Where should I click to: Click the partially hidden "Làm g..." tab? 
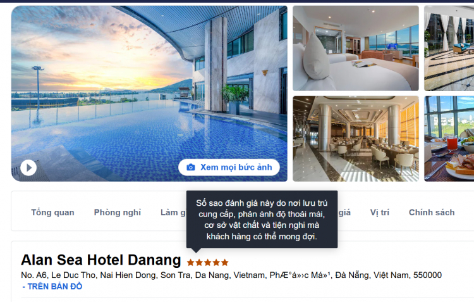click(174, 212)
